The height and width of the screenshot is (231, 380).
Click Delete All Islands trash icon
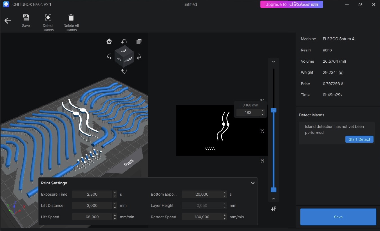coord(71,17)
